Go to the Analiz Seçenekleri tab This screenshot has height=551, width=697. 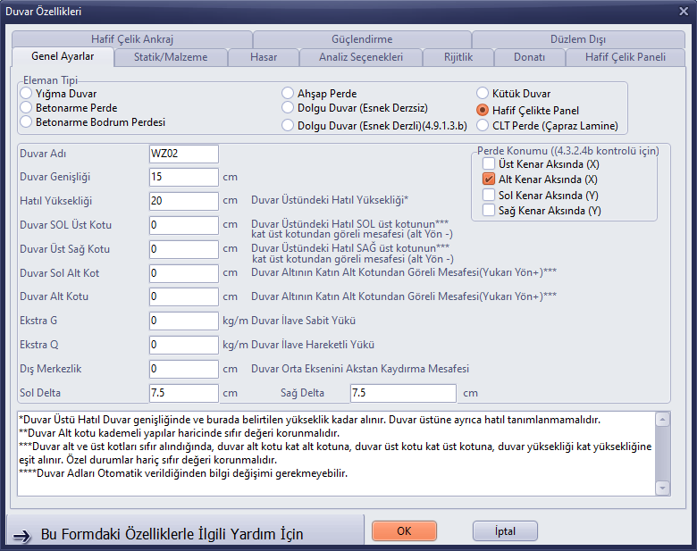coord(361,57)
